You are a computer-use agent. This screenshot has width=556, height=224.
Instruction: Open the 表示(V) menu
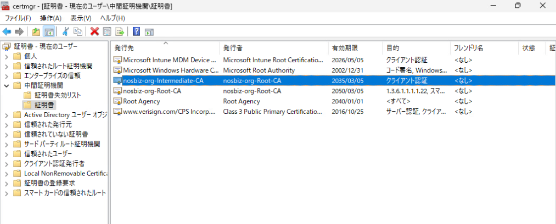coord(81,18)
